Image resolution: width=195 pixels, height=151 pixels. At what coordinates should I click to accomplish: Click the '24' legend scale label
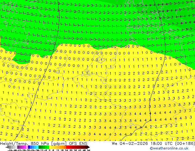coord(66,150)
